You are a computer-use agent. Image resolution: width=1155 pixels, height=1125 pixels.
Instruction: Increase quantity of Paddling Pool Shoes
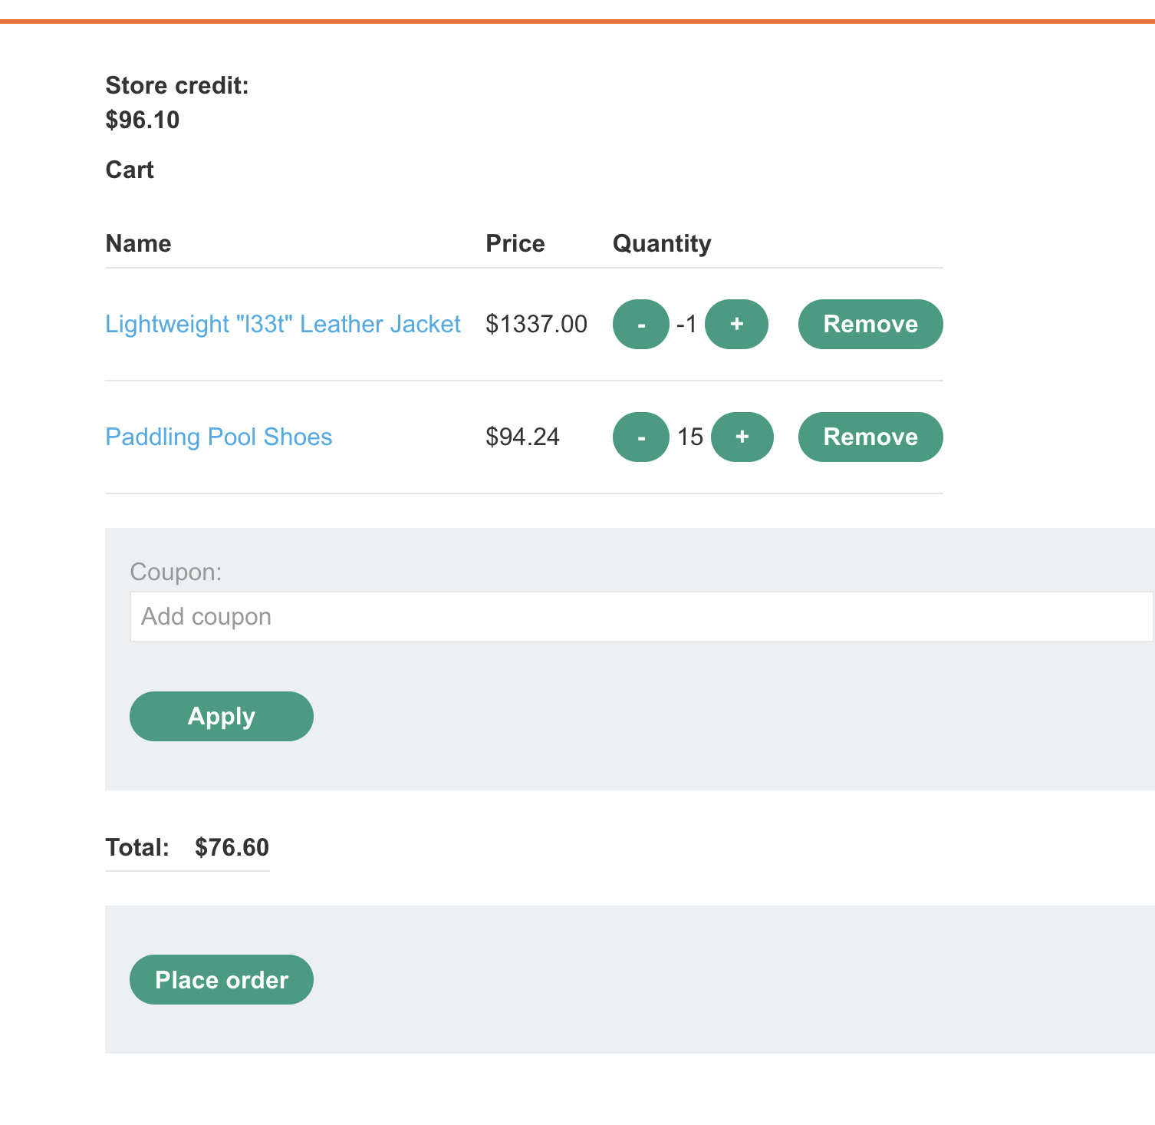click(742, 437)
